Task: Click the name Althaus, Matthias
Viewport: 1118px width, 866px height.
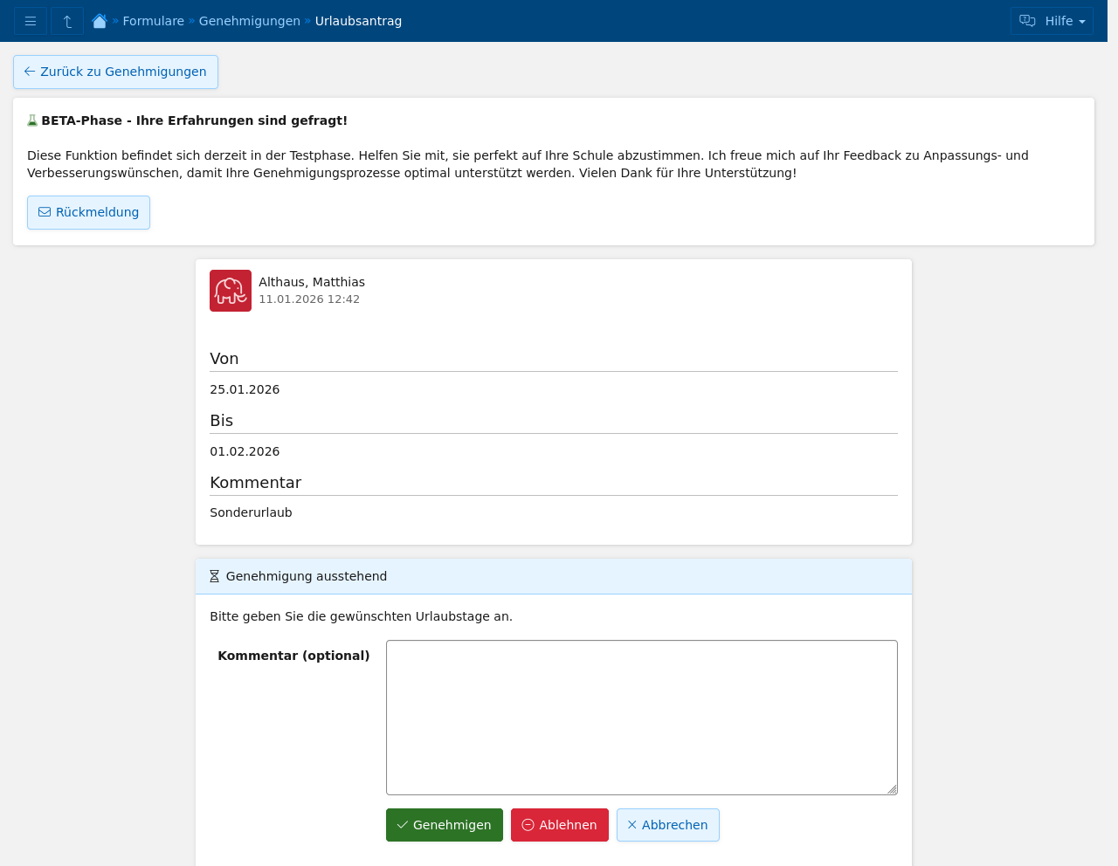Action: point(312,282)
